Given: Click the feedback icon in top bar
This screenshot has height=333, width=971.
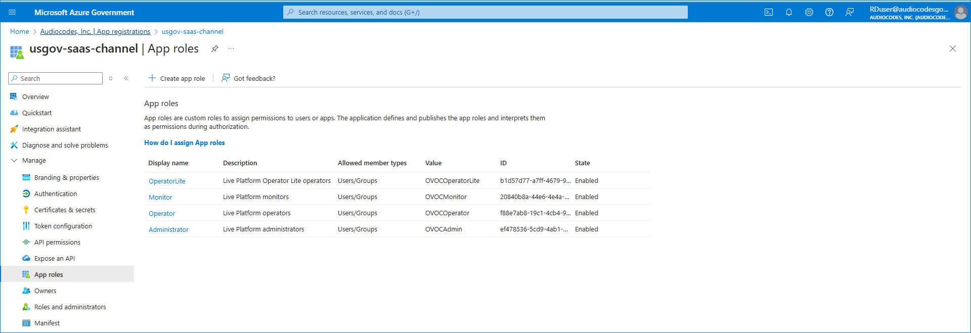Looking at the screenshot, I should click(849, 12).
